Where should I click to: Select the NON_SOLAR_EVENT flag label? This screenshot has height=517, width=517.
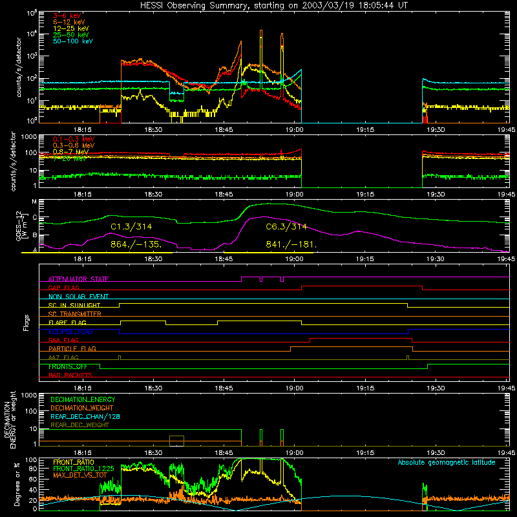click(78, 297)
